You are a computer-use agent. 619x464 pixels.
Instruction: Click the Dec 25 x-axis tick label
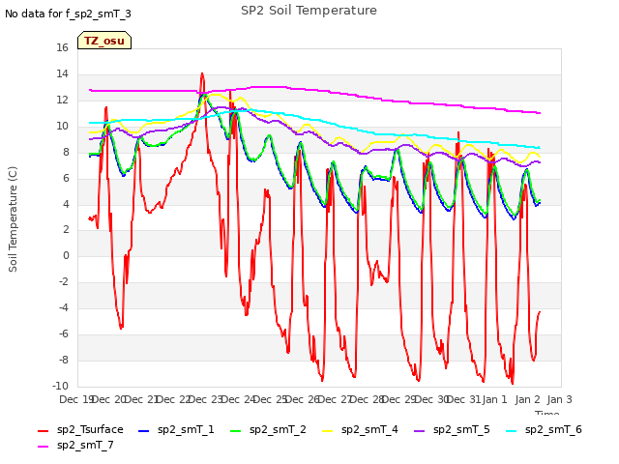pyautogui.click(x=270, y=399)
